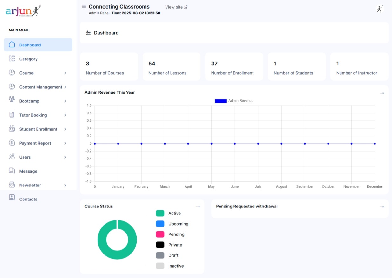Click the Bootcamp group icon

[x=12, y=99]
